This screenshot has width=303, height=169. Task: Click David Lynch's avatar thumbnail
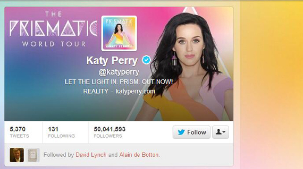tap(17, 155)
